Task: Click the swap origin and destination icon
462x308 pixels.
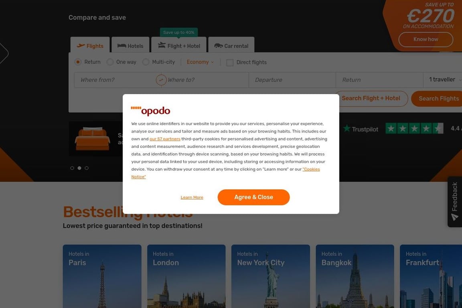Action: pos(161,80)
